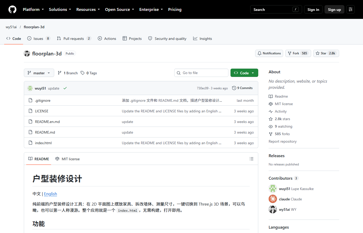The height and width of the screenshot is (233, 363).
Task: Click the floorplan-3d repository avatar
Action: click(27, 53)
